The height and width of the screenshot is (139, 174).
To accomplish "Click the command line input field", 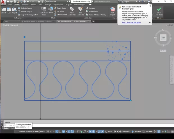I will click(11, 125).
